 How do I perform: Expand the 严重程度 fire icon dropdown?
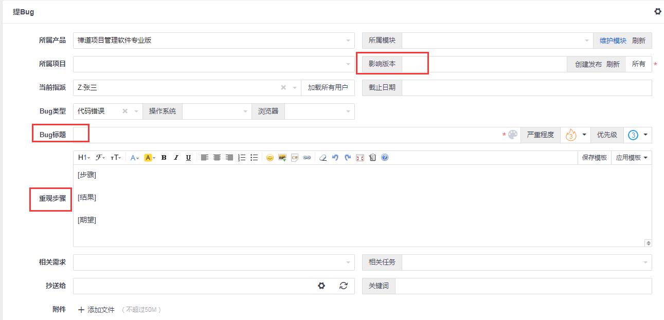(x=576, y=135)
